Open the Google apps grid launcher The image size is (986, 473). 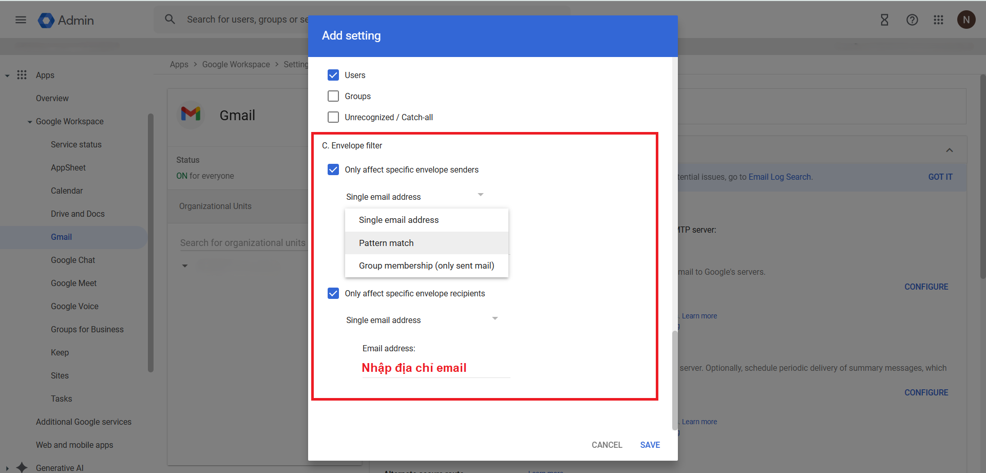pos(938,20)
